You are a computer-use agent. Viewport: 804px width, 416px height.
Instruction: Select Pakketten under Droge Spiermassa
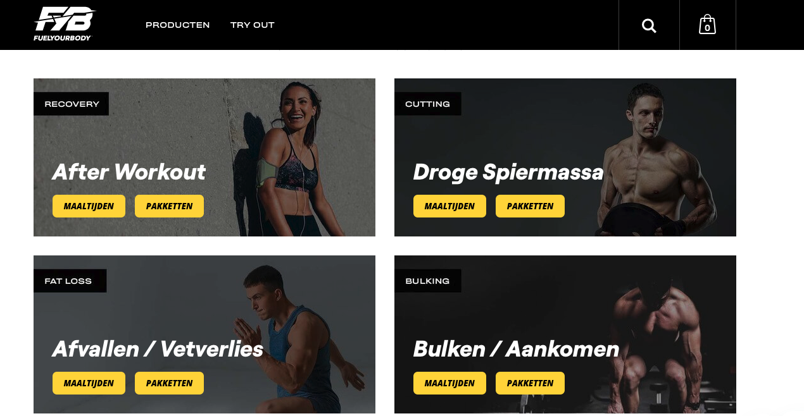(530, 206)
